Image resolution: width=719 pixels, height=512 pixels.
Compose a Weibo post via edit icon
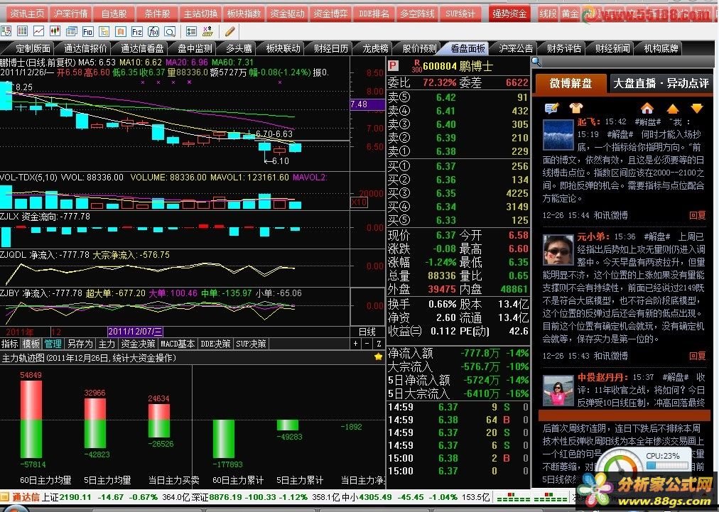[x=551, y=108]
